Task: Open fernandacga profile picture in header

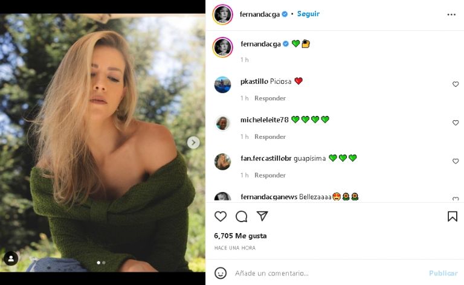Action: (222, 14)
